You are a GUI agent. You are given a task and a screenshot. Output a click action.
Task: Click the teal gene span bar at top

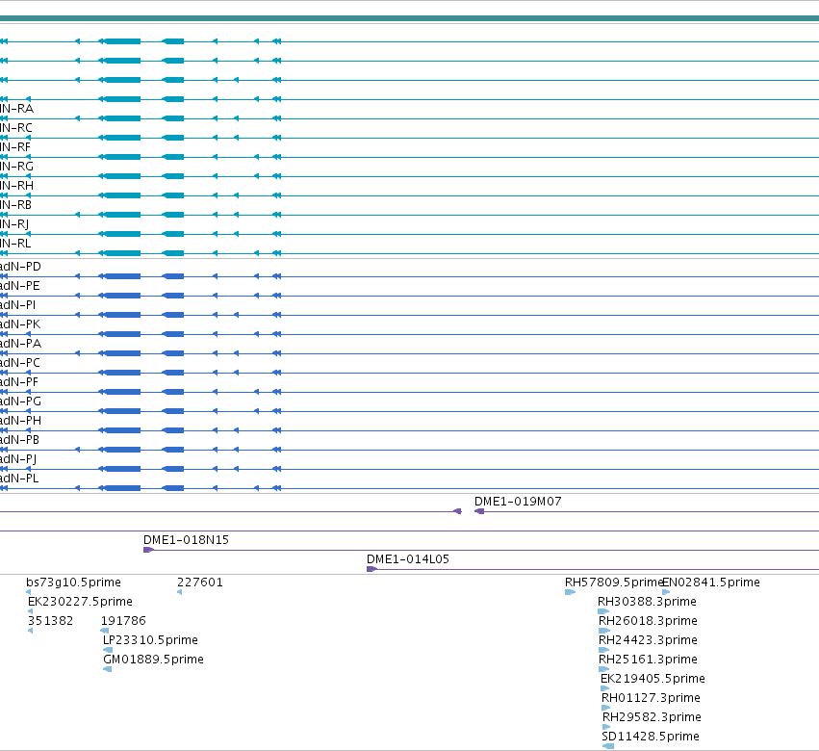point(410,18)
